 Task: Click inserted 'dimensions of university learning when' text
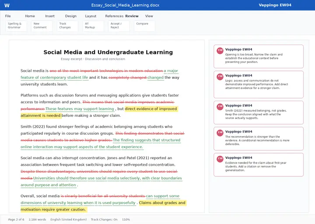(x=57, y=203)
